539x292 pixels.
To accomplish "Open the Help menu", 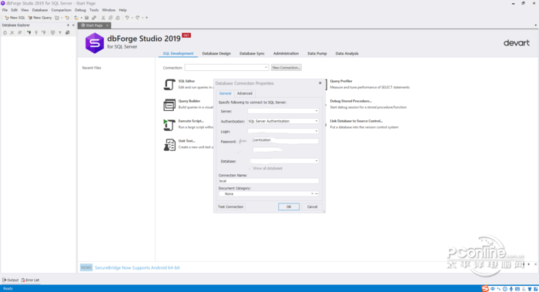I will point(122,10).
